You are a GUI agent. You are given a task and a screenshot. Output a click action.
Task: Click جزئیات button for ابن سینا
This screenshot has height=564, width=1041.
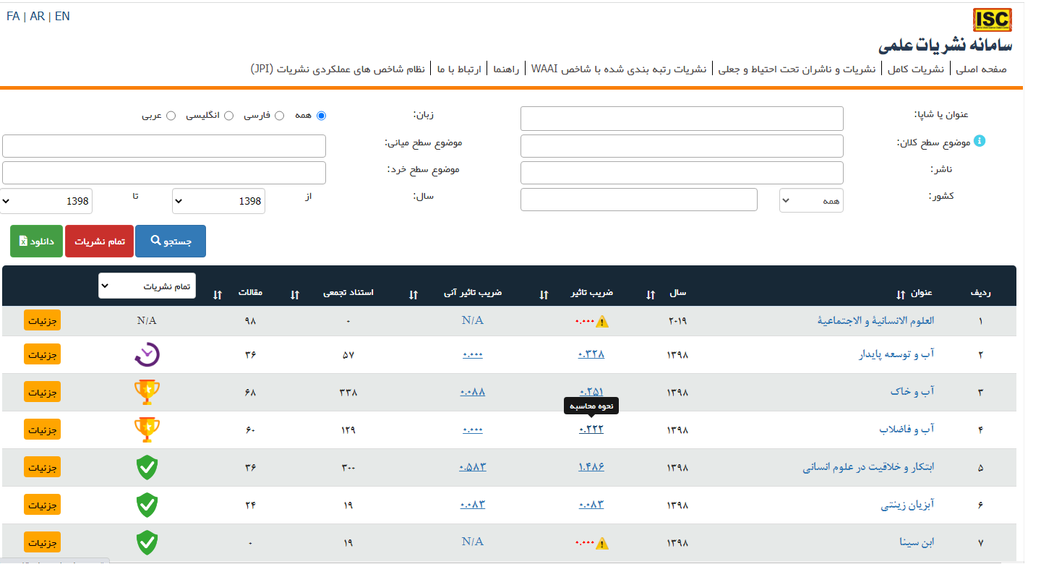[42, 542]
